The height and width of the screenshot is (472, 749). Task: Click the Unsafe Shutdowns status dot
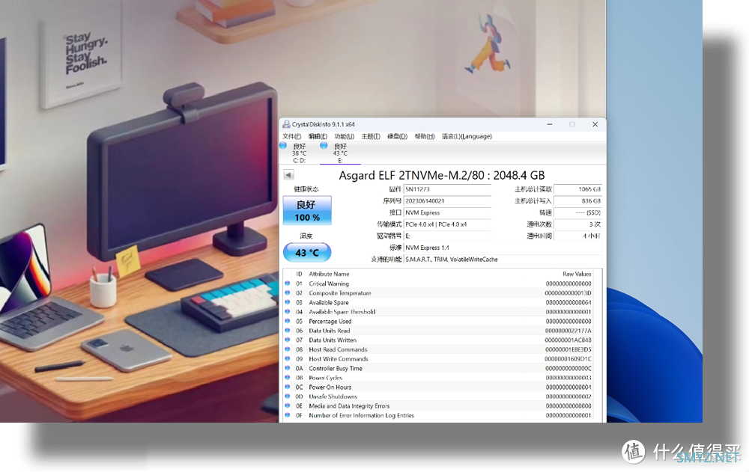pos(288,396)
